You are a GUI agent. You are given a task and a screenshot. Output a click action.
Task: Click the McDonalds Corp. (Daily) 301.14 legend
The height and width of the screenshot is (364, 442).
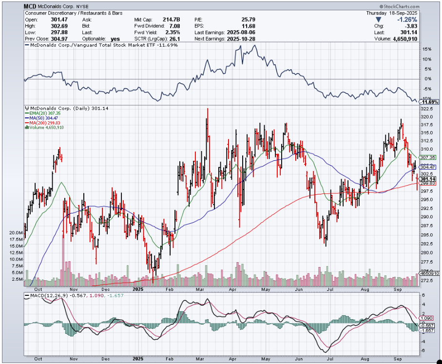pos(67,108)
